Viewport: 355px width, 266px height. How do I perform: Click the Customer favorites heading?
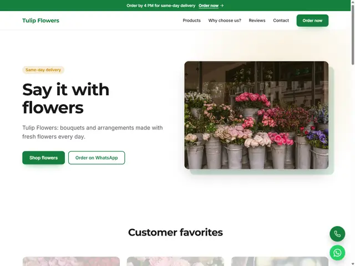pos(175,233)
